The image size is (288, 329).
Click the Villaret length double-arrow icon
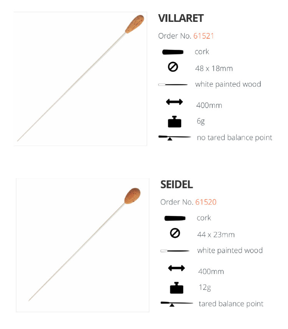(174, 102)
